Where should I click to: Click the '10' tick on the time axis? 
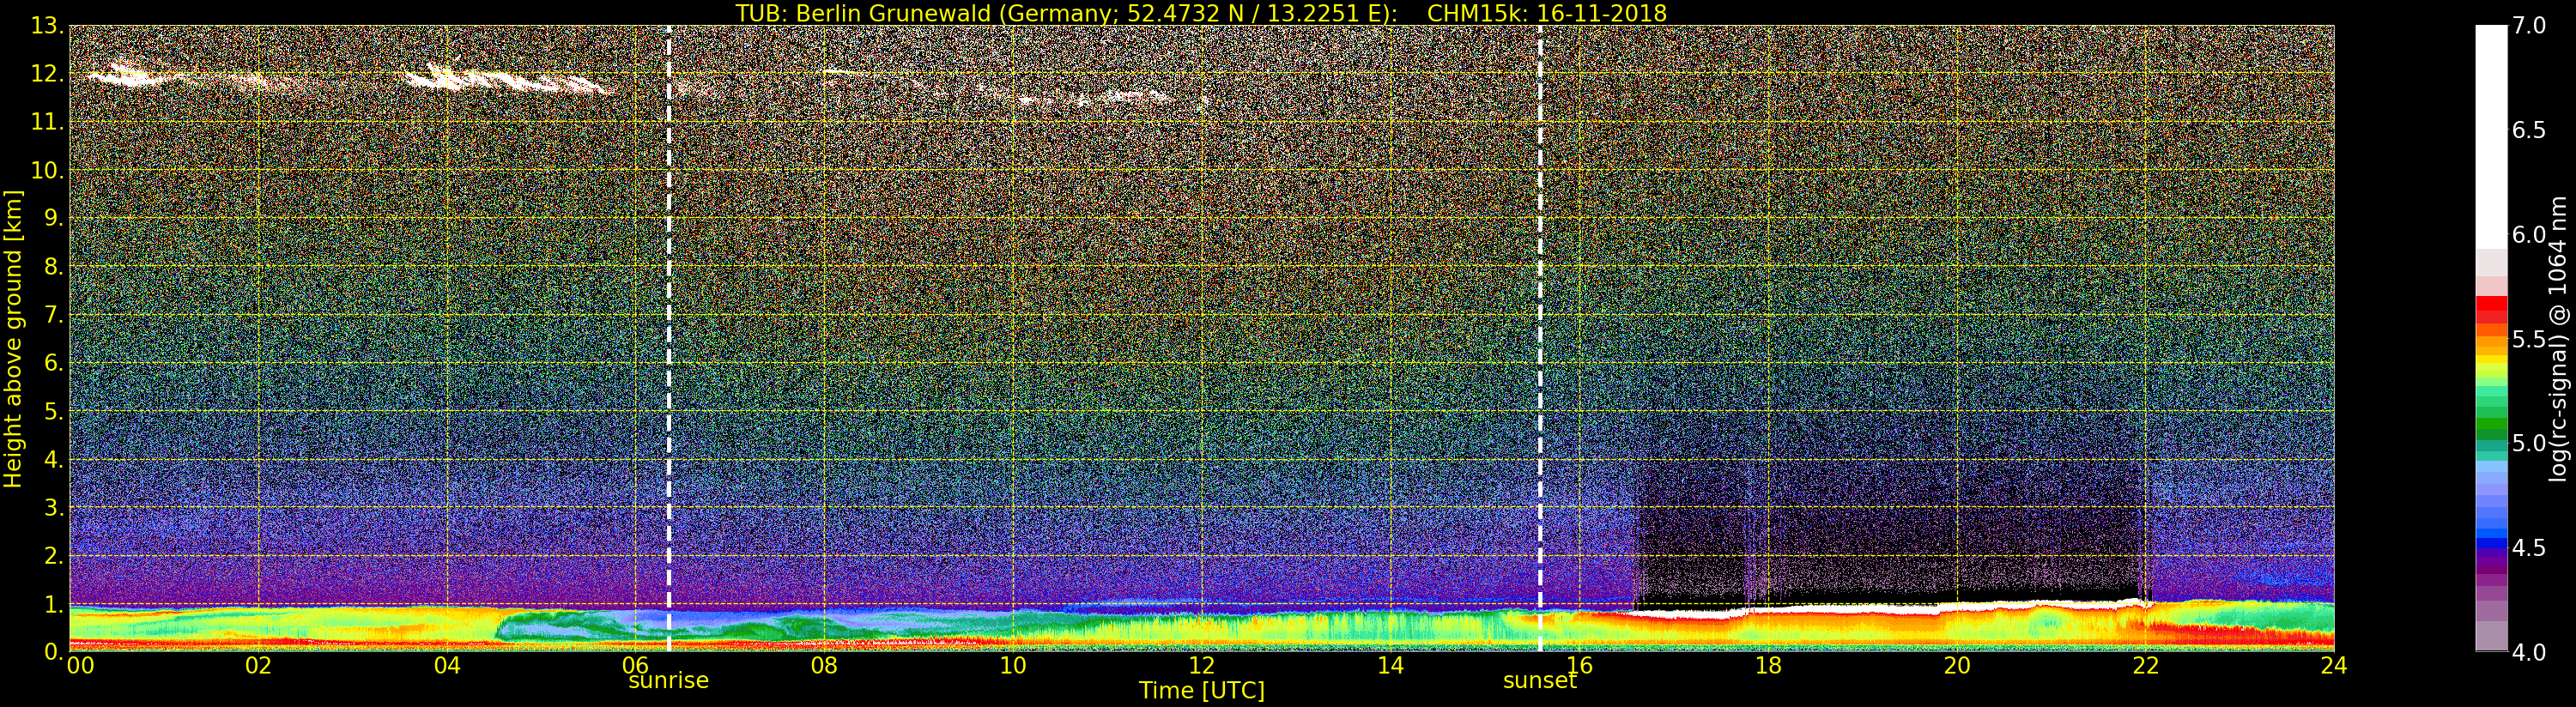1013,665
